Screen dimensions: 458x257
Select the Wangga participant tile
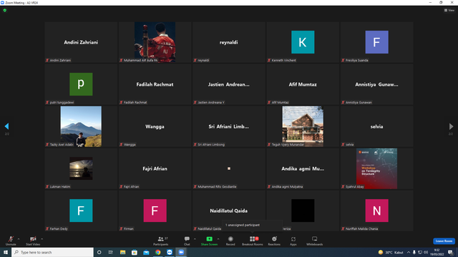[x=155, y=126]
